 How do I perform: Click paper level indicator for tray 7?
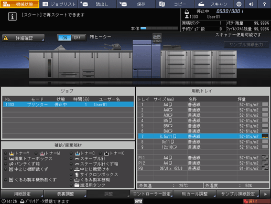(265, 136)
